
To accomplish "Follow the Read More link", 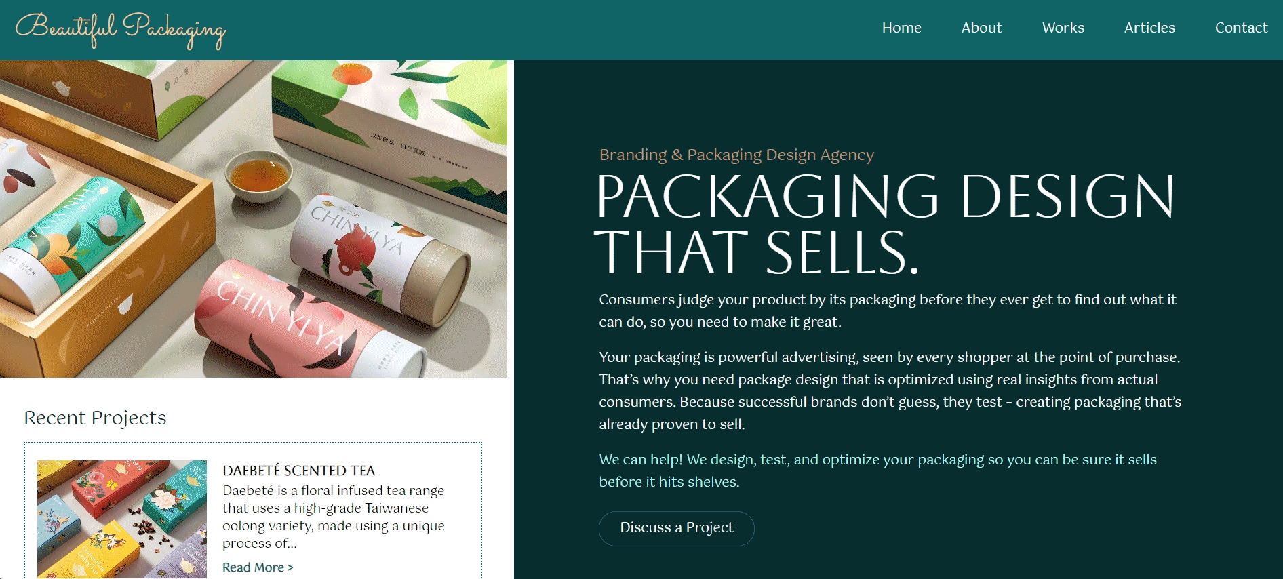I will pyautogui.click(x=258, y=567).
